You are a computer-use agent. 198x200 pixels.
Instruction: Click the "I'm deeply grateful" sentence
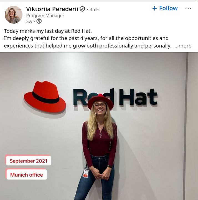pyautogui.click(x=86, y=42)
